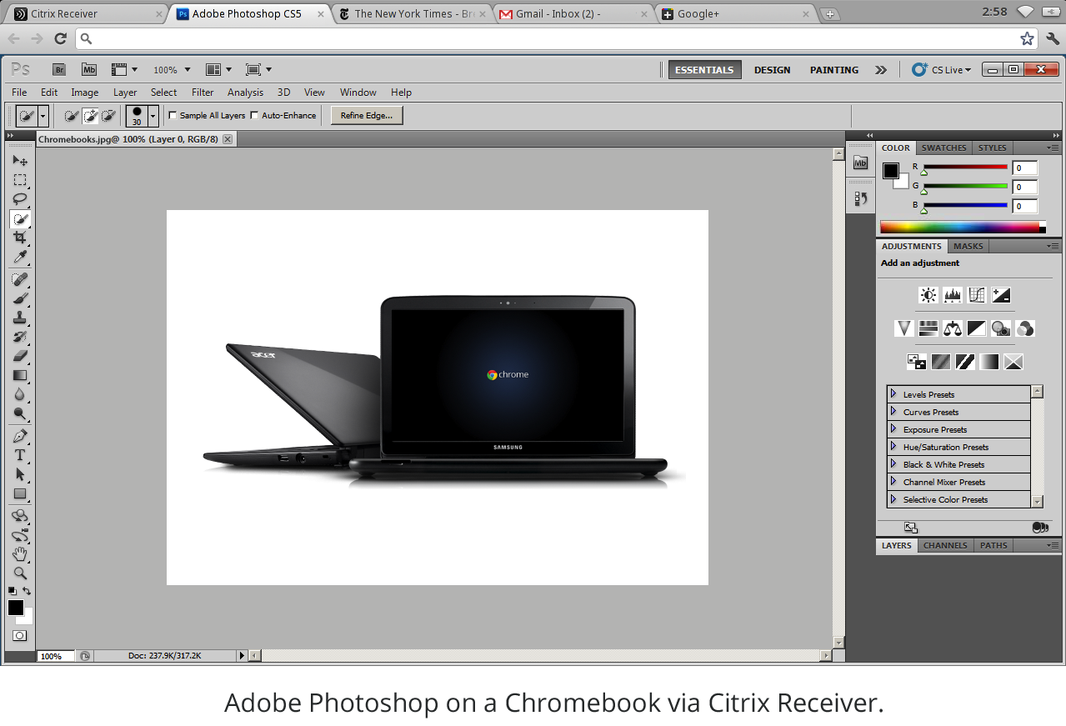Select the Move tool
Viewport: 1066px width, 726px height.
[20, 160]
